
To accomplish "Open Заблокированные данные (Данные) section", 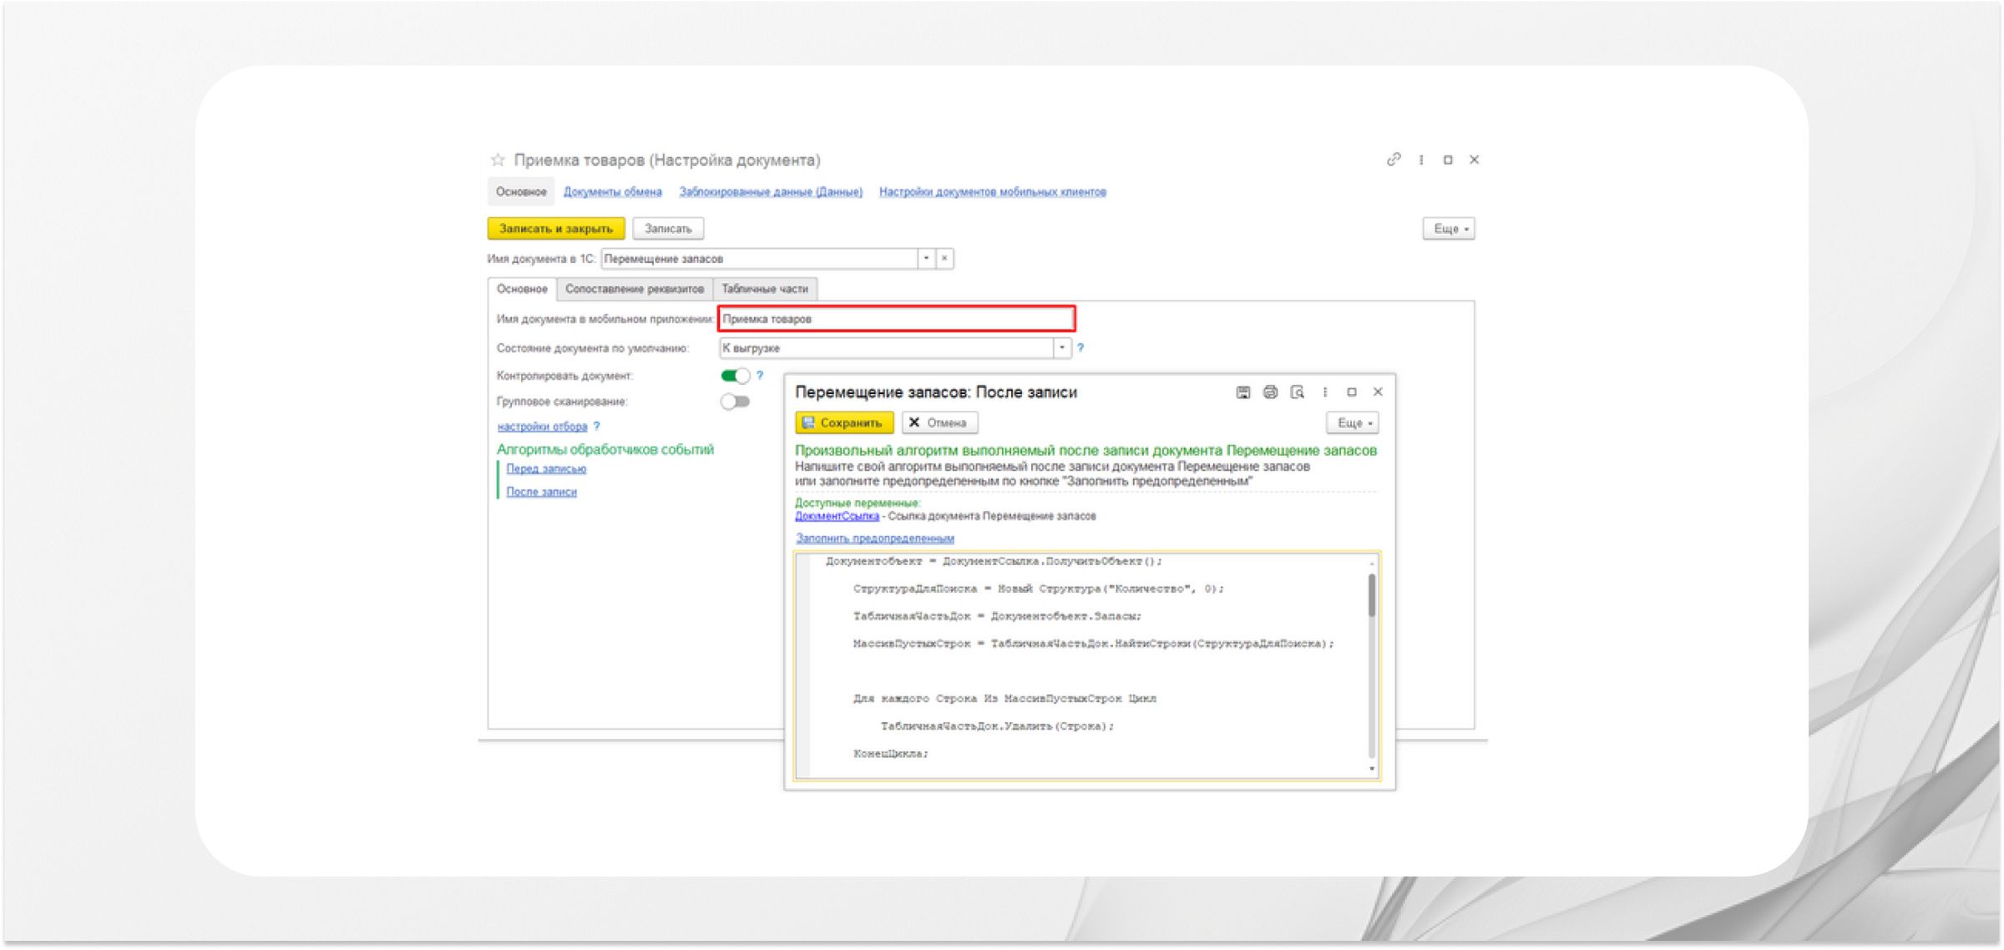I will [771, 192].
